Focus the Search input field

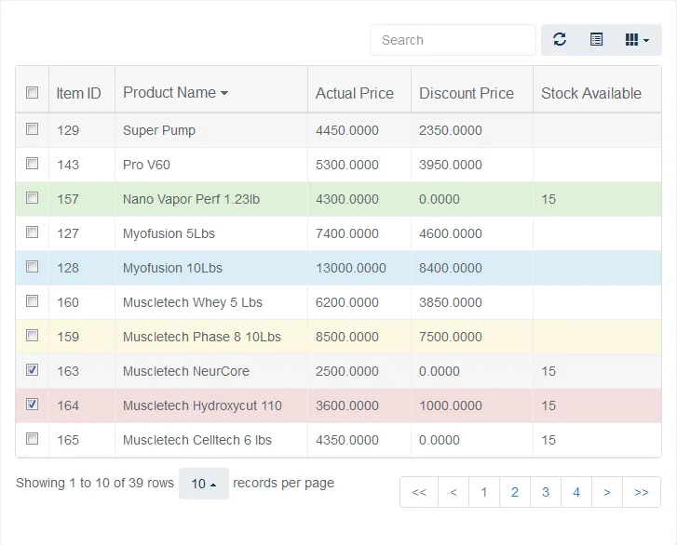tap(453, 40)
